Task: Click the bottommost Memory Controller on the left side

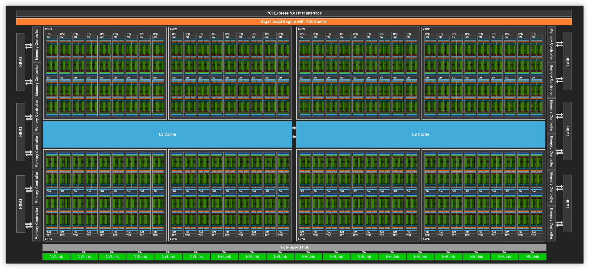Action: click(x=37, y=224)
